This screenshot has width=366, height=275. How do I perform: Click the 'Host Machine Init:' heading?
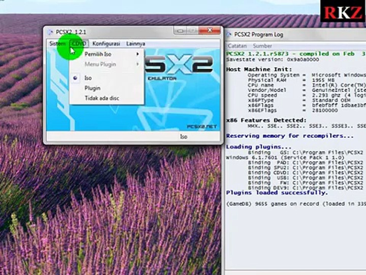pos(259,69)
